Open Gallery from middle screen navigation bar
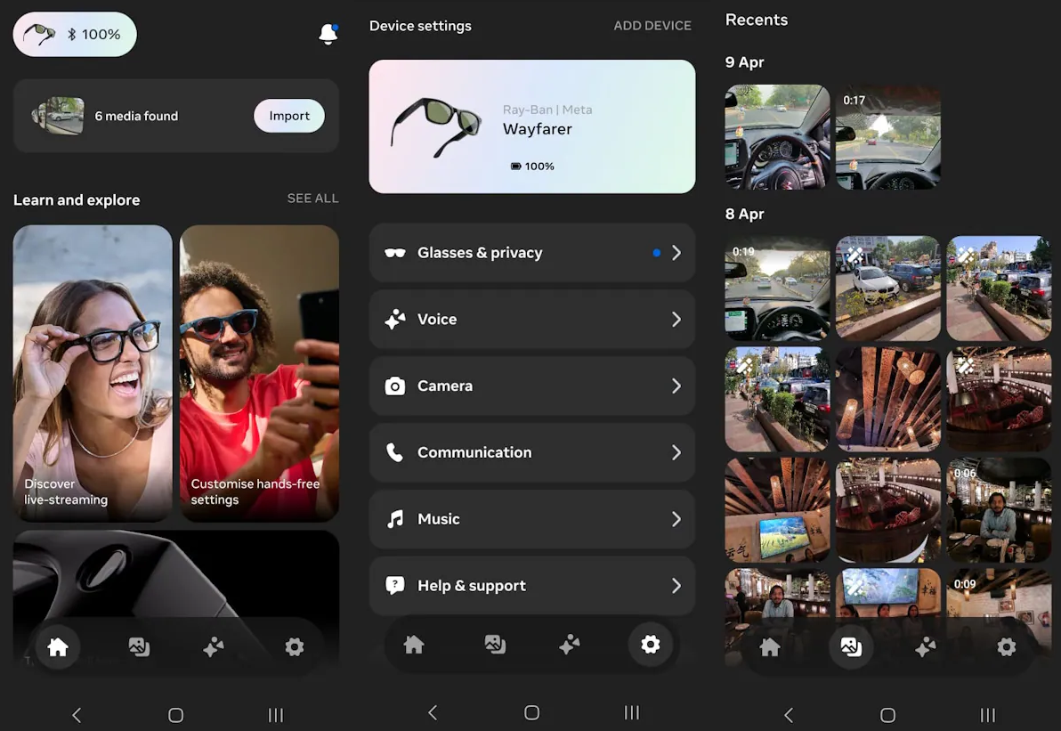Screen dimensions: 1061x731 (495, 645)
